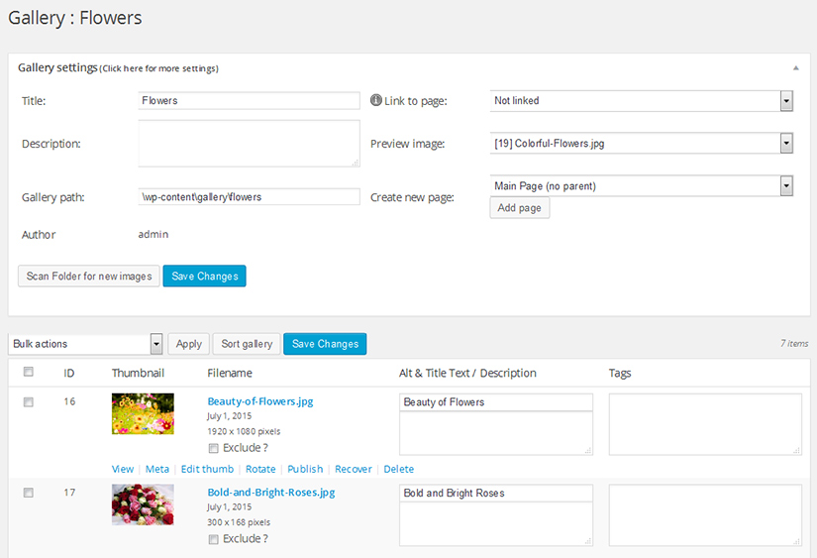Image resolution: width=817 pixels, height=558 pixels.
Task: Enable Exclude for Beauty-of-Flowers.jpg
Action: click(214, 448)
